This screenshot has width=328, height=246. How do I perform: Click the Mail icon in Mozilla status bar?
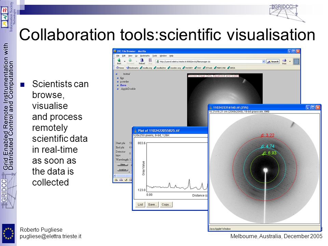[x=121, y=180]
